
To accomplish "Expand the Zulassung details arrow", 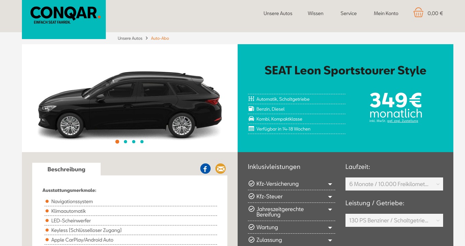I will coord(330,240).
